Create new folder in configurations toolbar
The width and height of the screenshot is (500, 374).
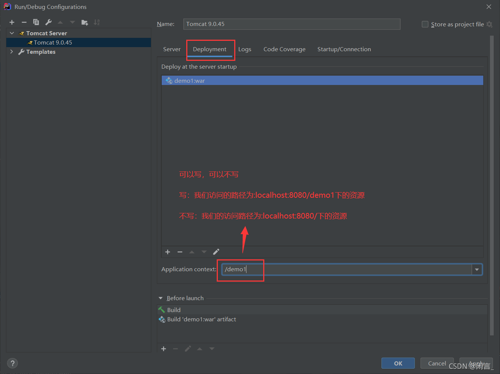[x=85, y=22]
